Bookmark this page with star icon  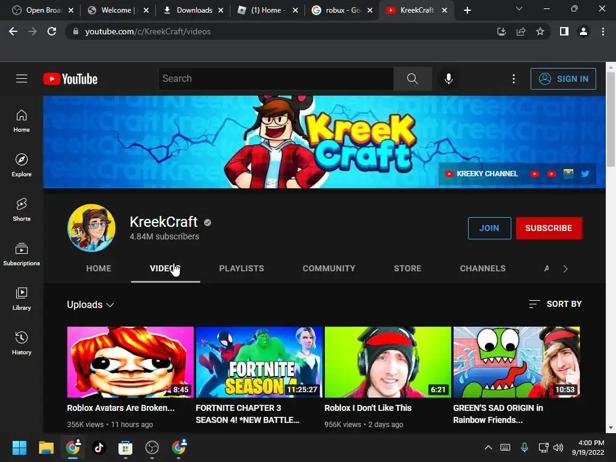point(540,31)
